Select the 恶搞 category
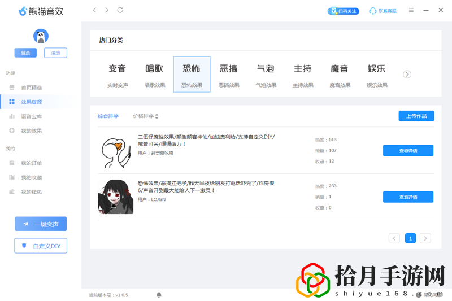This screenshot has height=301, width=452. pos(229,75)
